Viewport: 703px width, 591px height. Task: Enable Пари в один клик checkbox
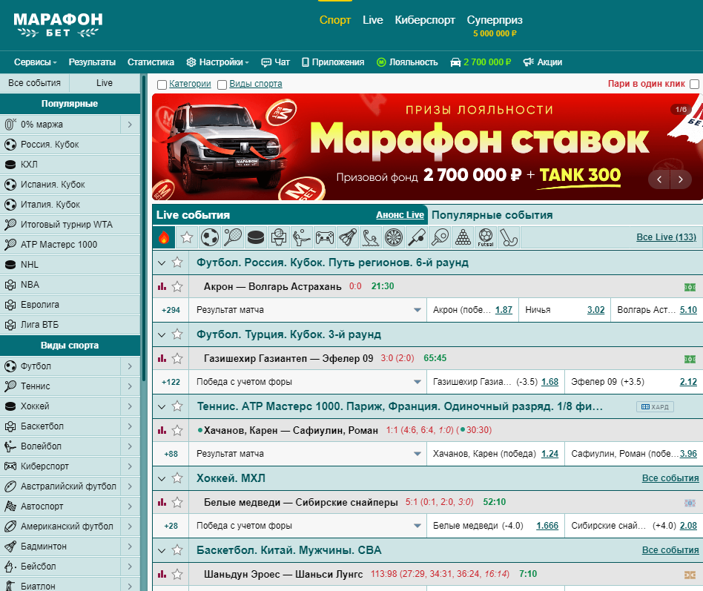point(695,85)
